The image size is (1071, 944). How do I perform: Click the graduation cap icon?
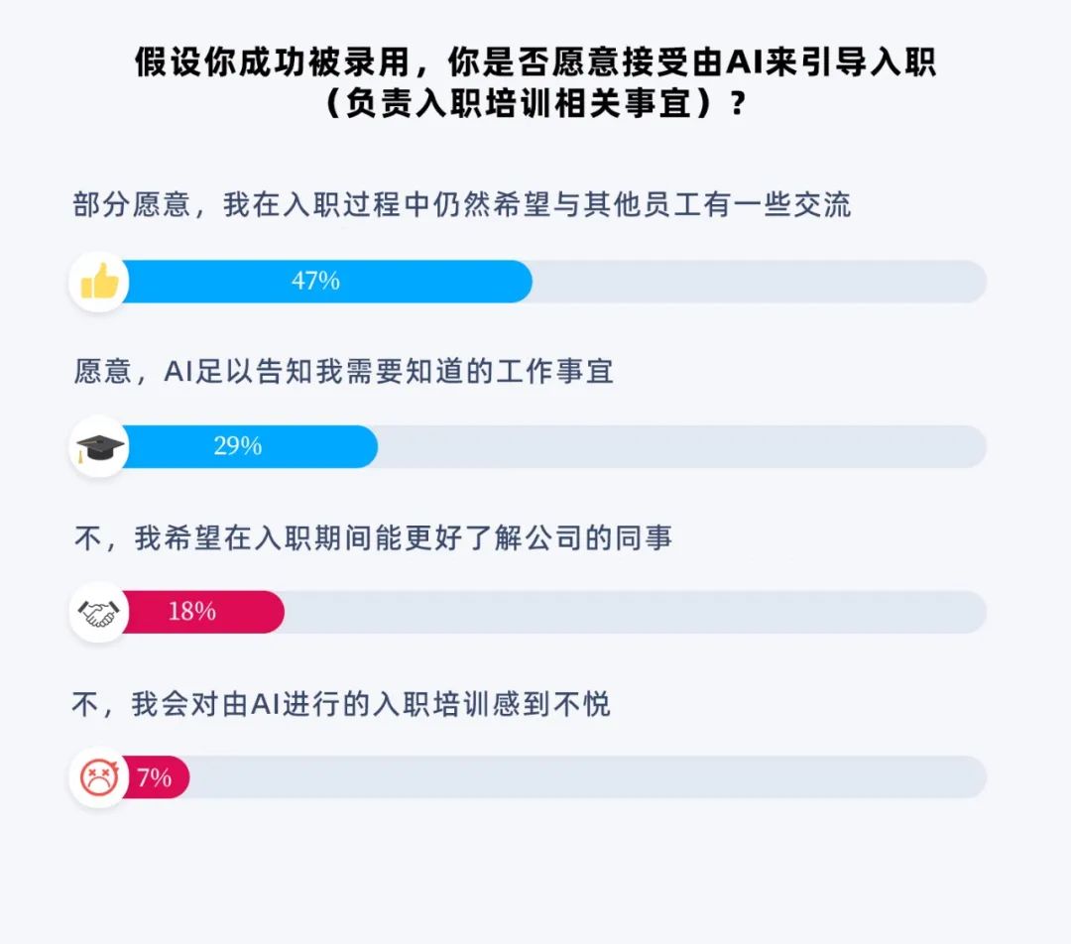click(x=99, y=447)
